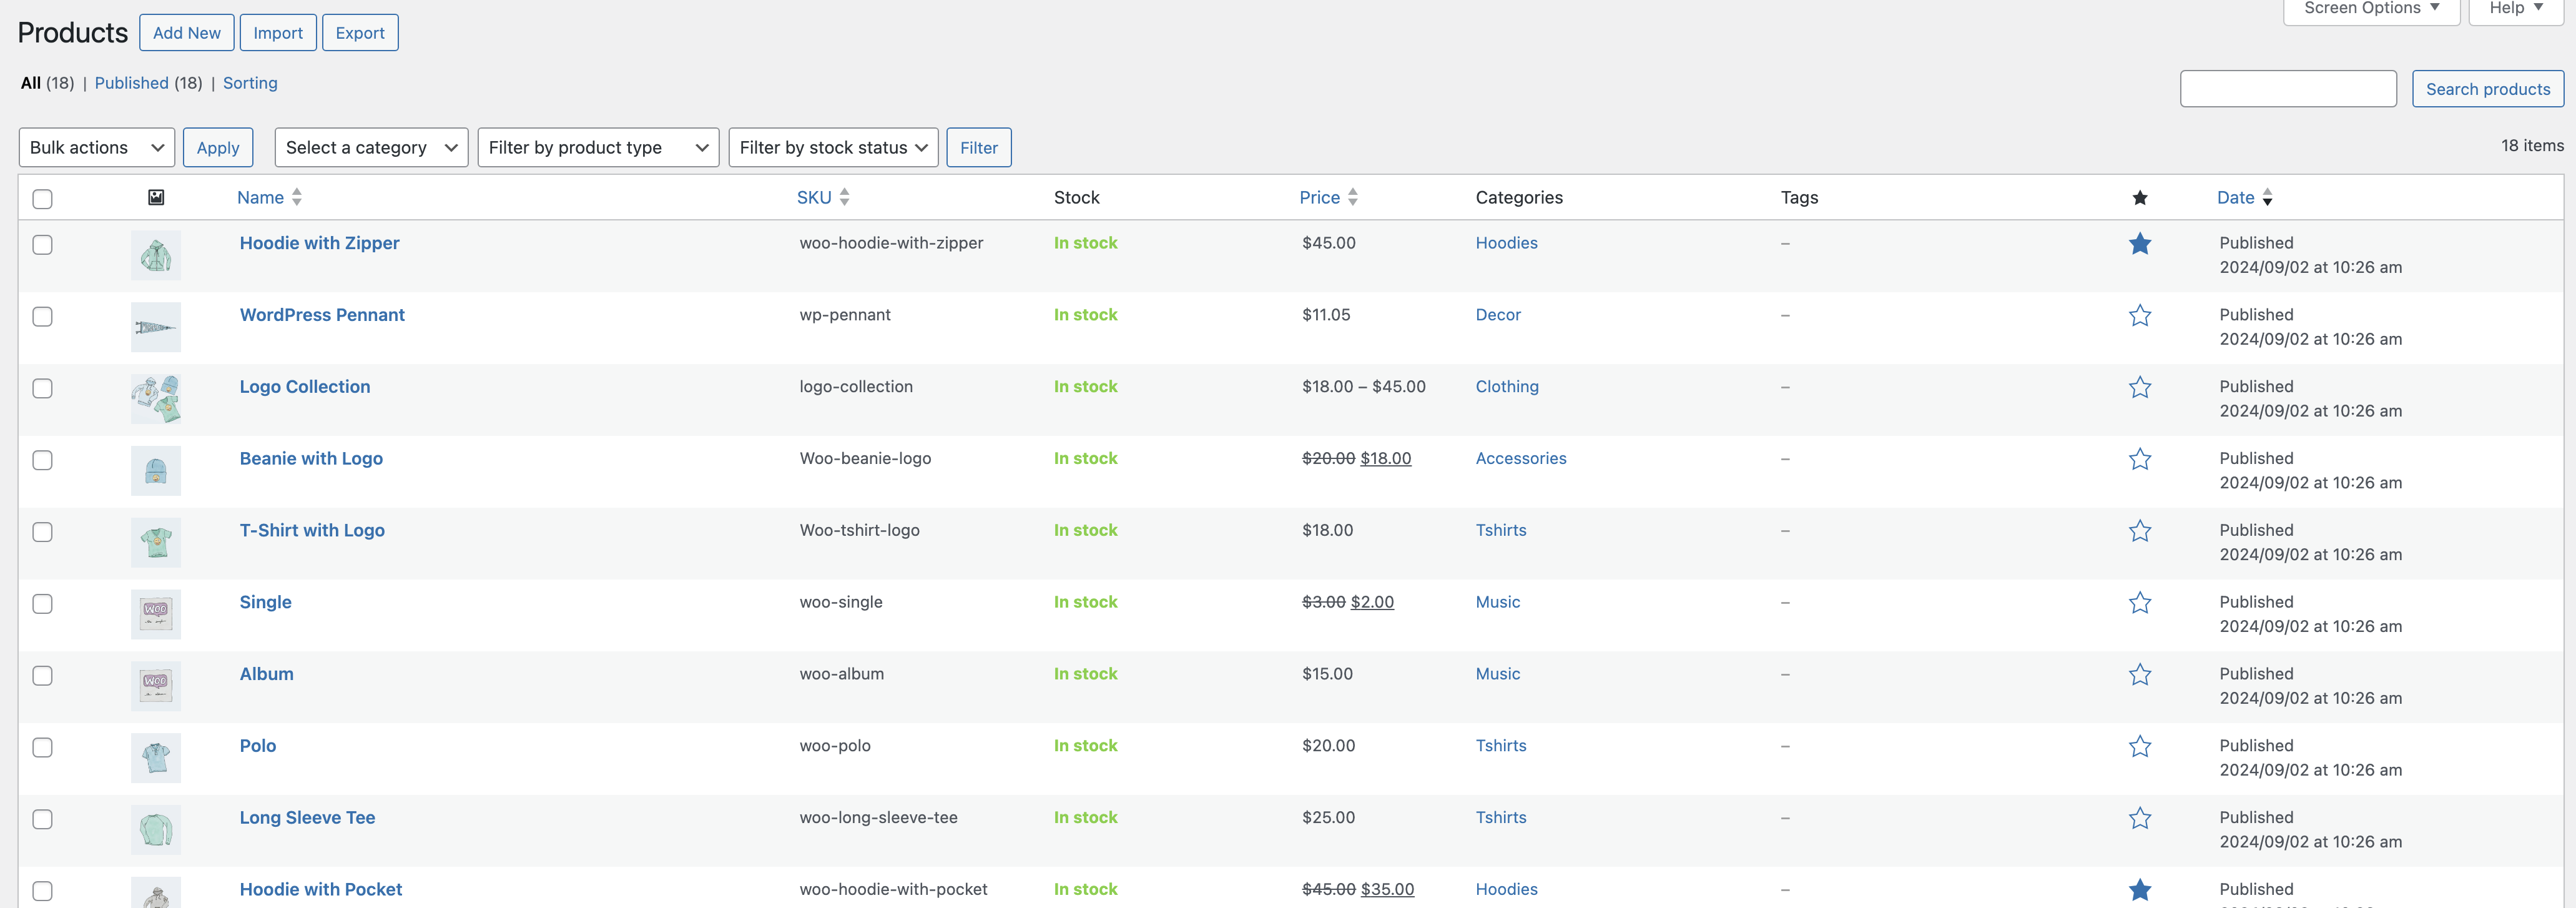The width and height of the screenshot is (2576, 908).
Task: Open the Hoodie with Zipper product
Action: pyautogui.click(x=319, y=243)
